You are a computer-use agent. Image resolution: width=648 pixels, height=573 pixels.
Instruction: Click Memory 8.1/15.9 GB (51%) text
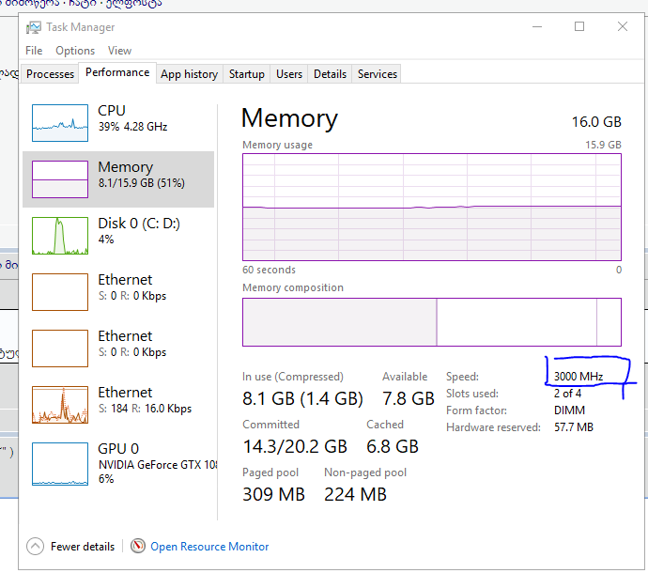(x=141, y=183)
